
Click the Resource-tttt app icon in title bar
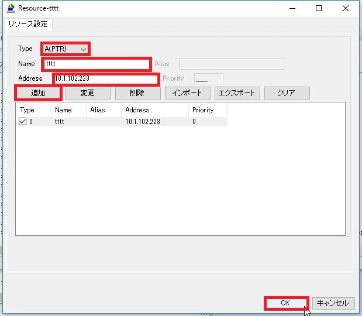point(11,8)
